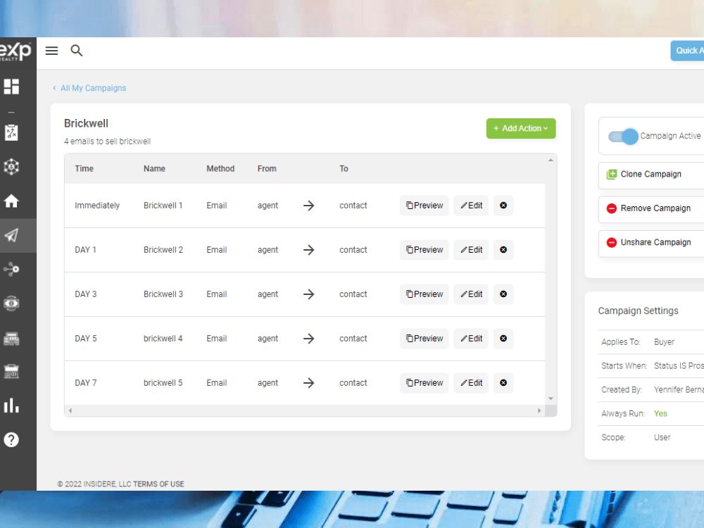
Task: Preview the brickwell 5 email
Action: tap(425, 383)
